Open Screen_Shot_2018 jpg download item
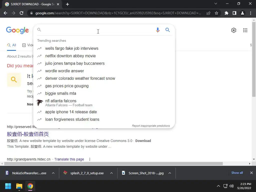Viewport: 256px width, 192px height. (142, 173)
